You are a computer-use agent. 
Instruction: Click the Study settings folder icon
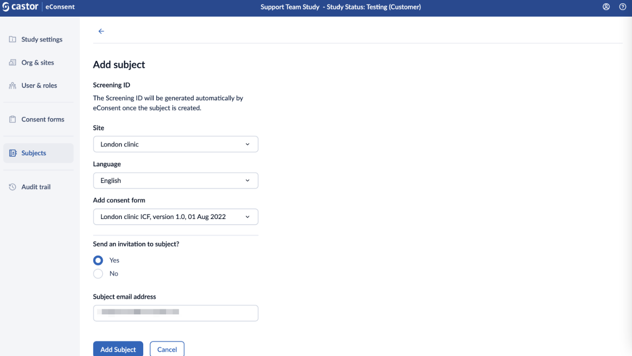13,39
